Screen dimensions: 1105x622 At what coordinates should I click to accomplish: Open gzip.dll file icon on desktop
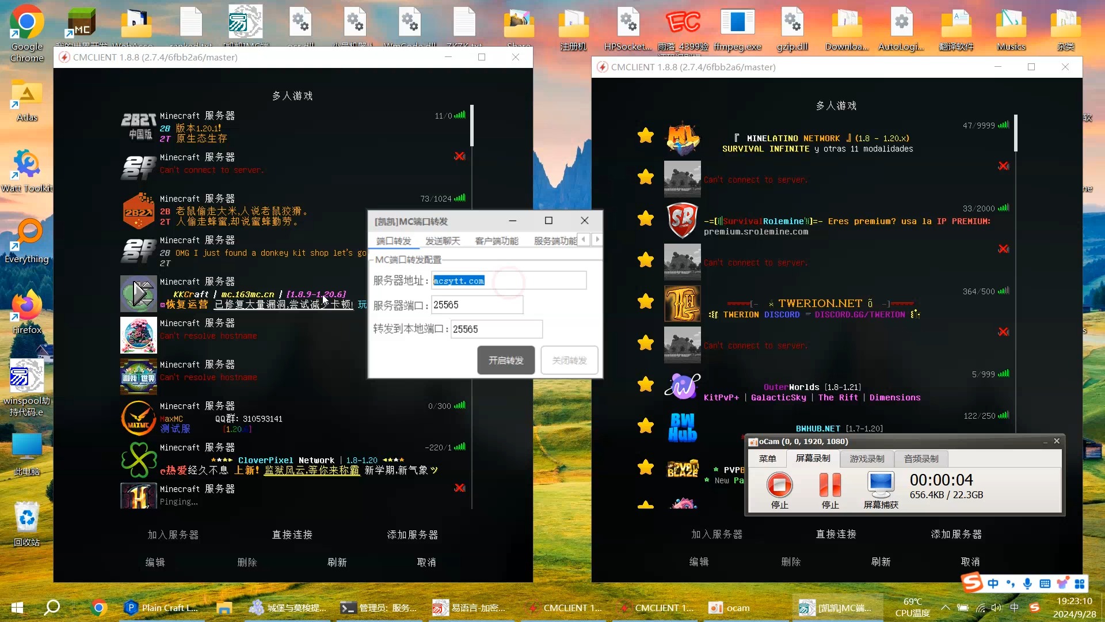click(792, 29)
